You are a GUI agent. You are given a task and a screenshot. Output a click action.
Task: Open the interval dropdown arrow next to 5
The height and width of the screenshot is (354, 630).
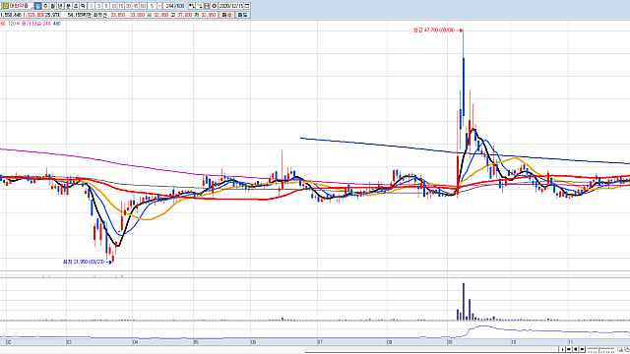click(x=159, y=6)
